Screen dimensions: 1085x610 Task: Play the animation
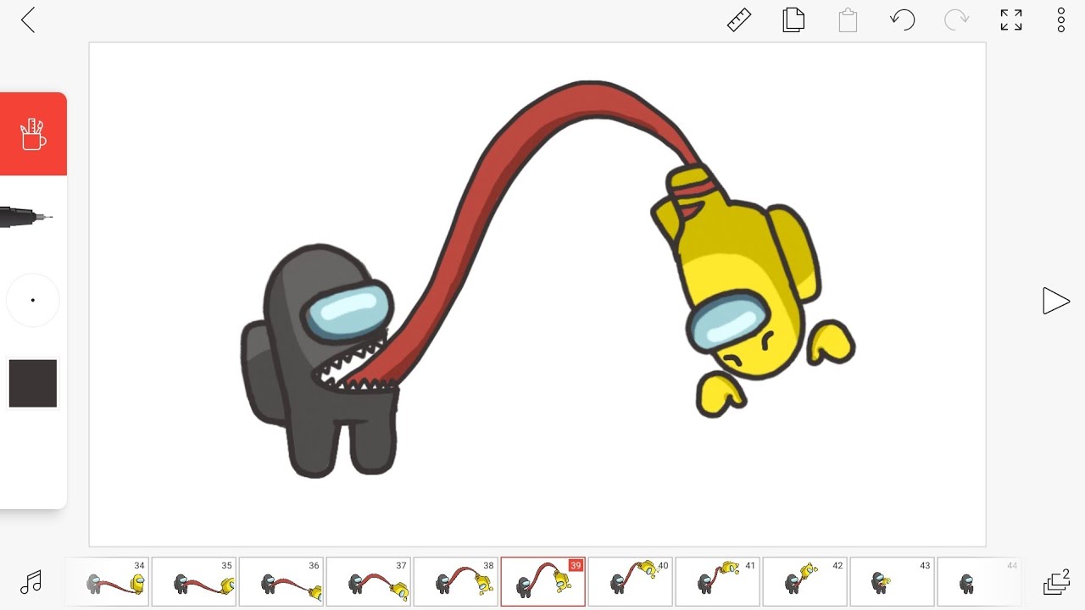1055,301
